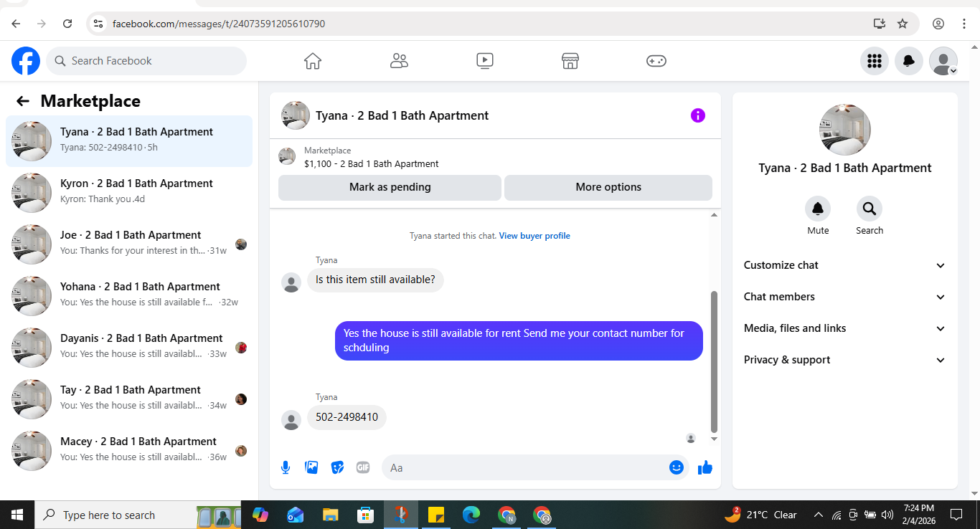Open the Gaming controller icon

656,61
